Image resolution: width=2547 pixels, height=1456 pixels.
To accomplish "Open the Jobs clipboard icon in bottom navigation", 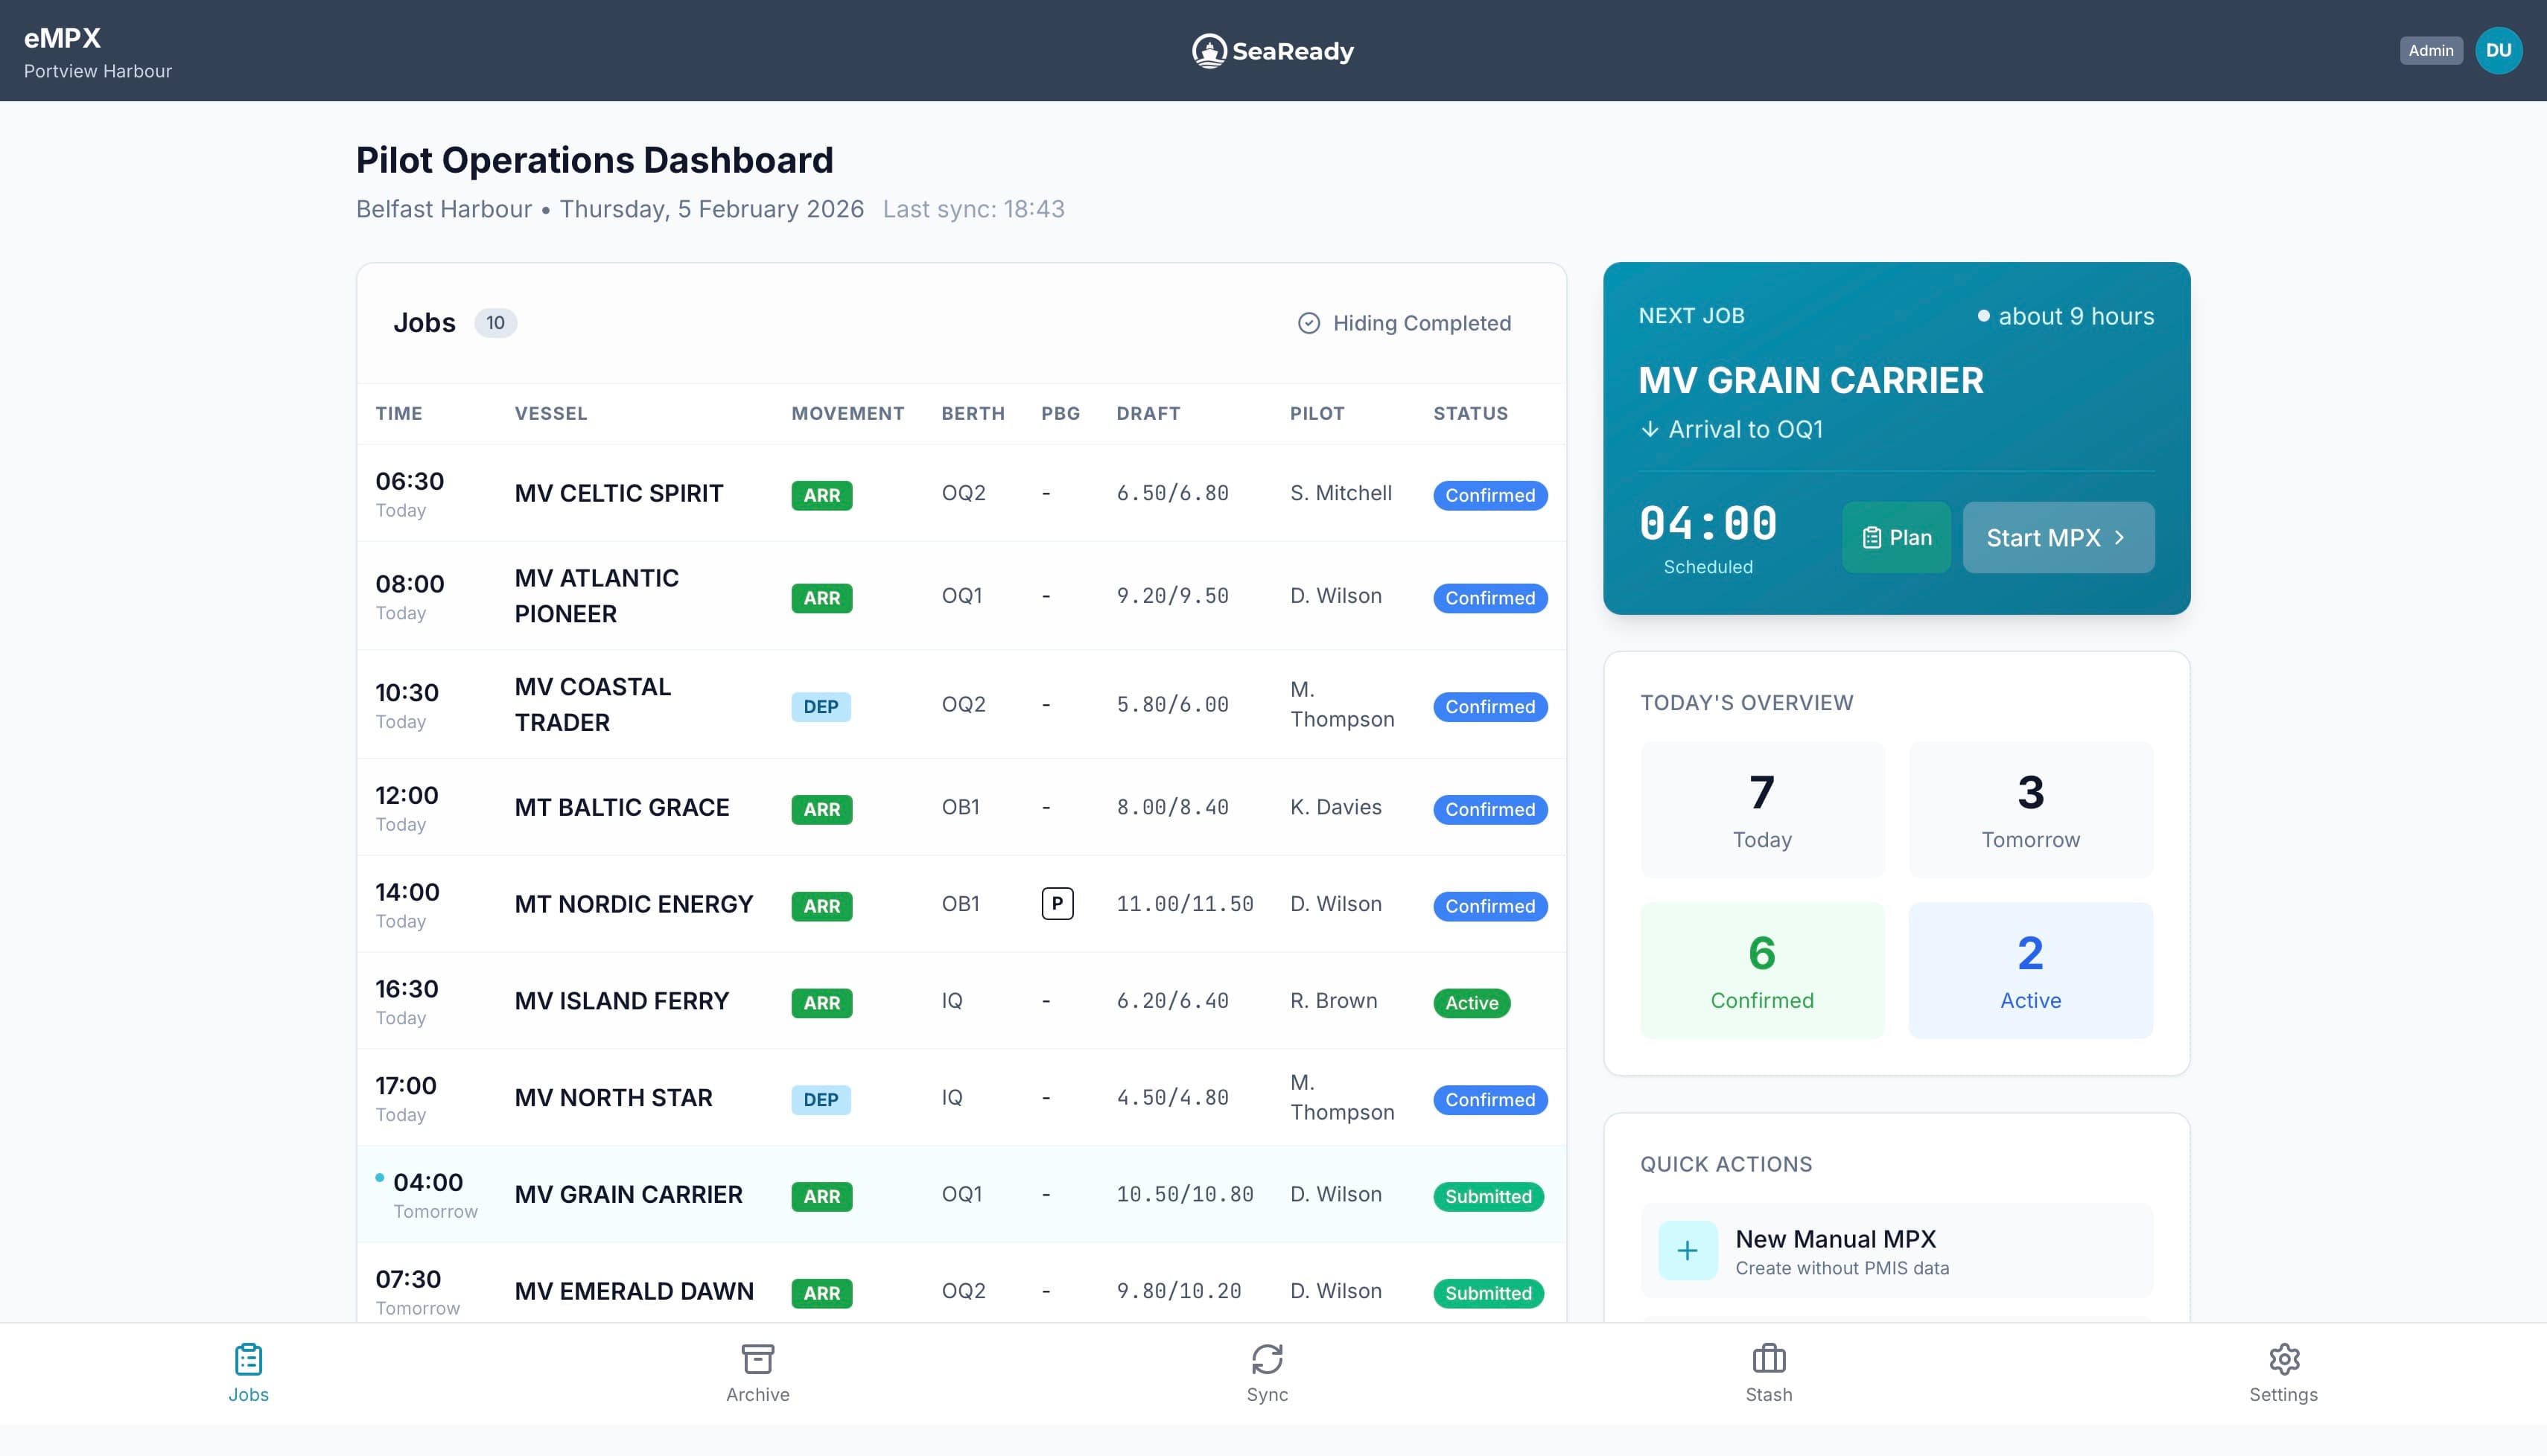I will 247,1358.
